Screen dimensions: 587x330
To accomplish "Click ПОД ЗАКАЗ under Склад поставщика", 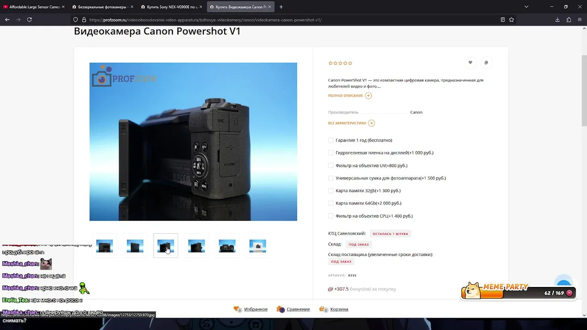I will click(341, 262).
